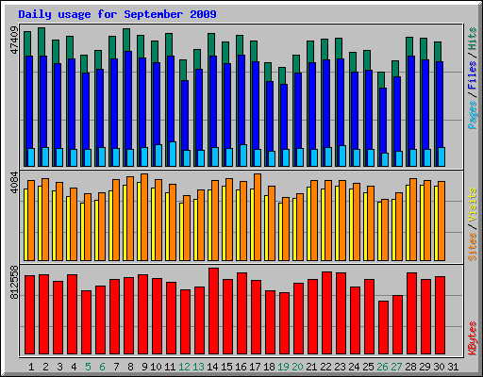This screenshot has width=483, height=377.
Task: Select the 812558 KBytes axis value
Action: (x=14, y=282)
